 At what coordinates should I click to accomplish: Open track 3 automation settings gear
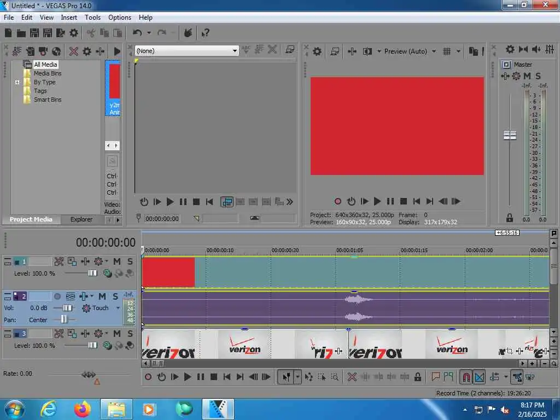pyautogui.click(x=98, y=334)
